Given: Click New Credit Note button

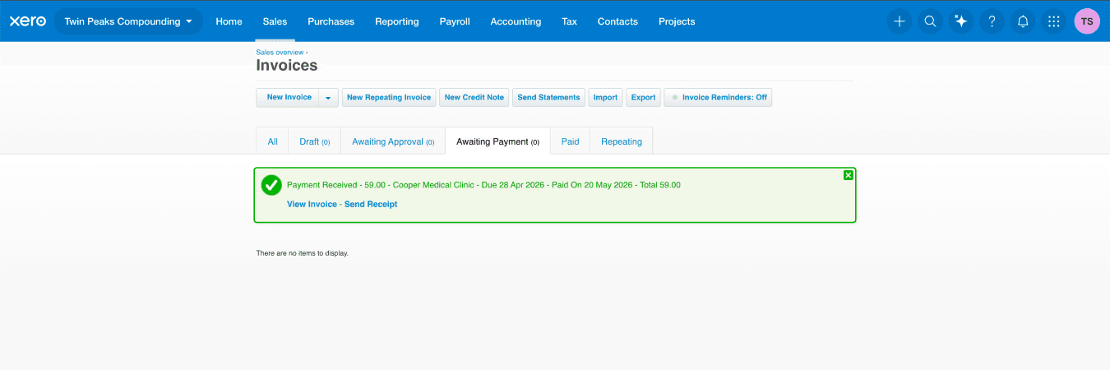Looking at the screenshot, I should pos(474,98).
